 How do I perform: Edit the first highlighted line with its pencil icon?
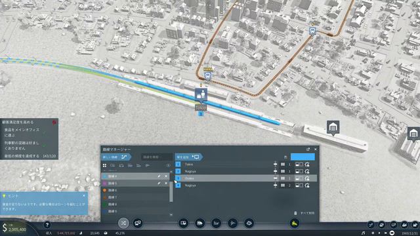pos(159,176)
